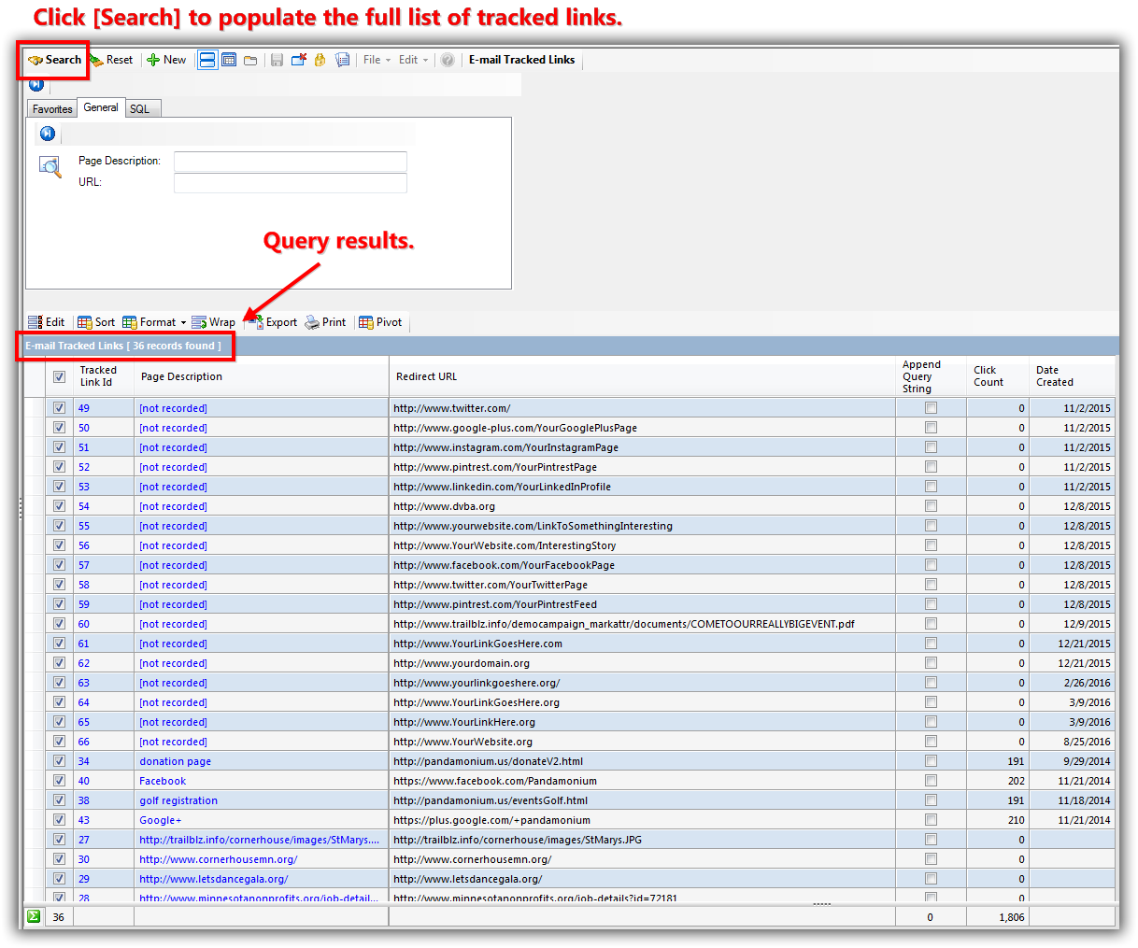Toggle the select-all checkbox in the grid header
The height and width of the screenshot is (948, 1138).
pos(59,376)
